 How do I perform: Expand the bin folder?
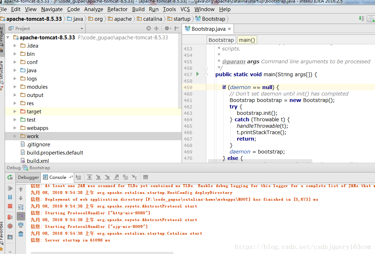click(15, 54)
